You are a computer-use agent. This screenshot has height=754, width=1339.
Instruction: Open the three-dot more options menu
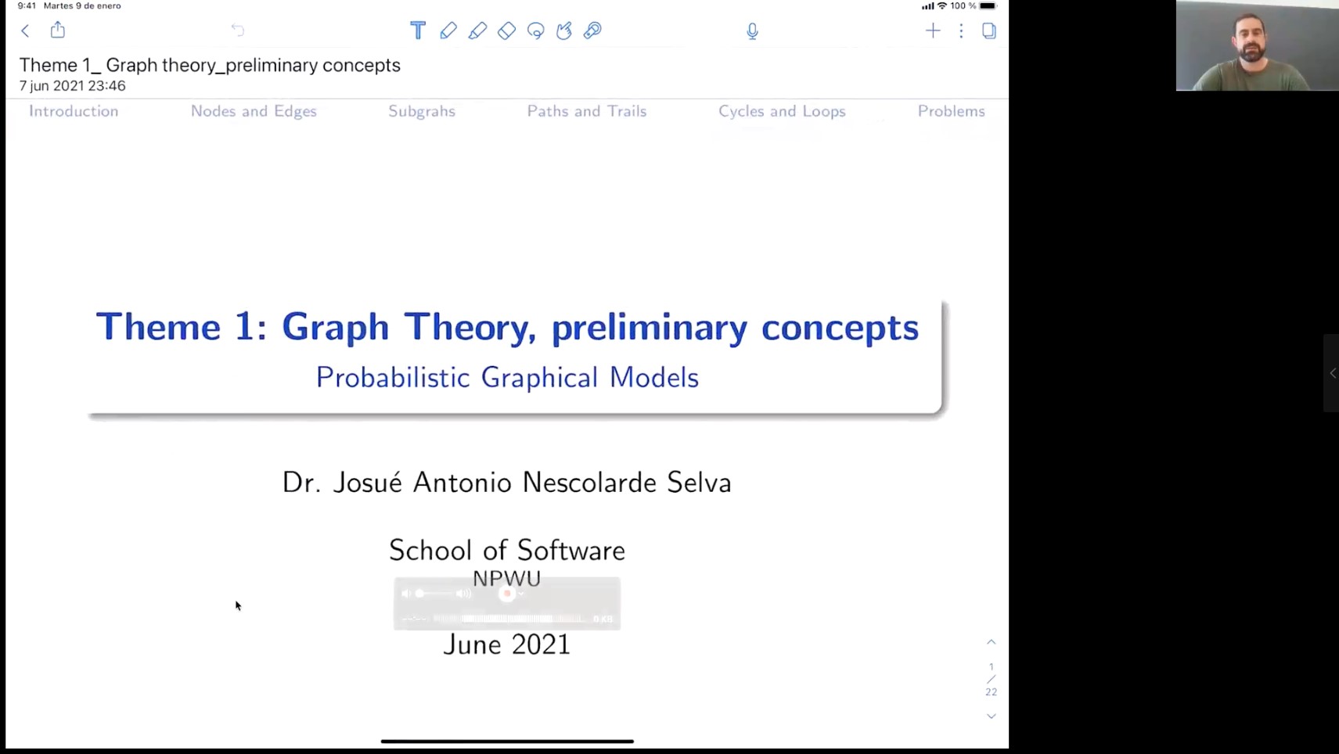(961, 31)
